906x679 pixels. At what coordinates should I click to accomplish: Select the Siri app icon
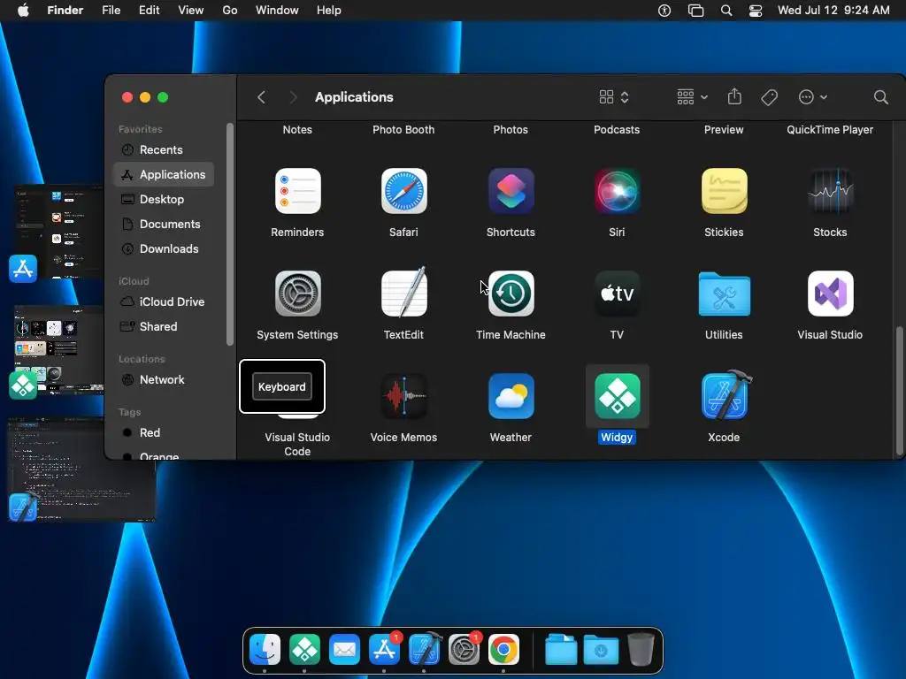617,191
